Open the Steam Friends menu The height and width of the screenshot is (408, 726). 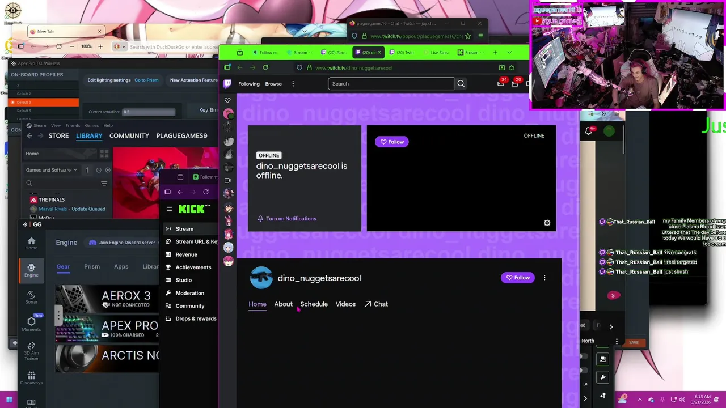coord(73,125)
